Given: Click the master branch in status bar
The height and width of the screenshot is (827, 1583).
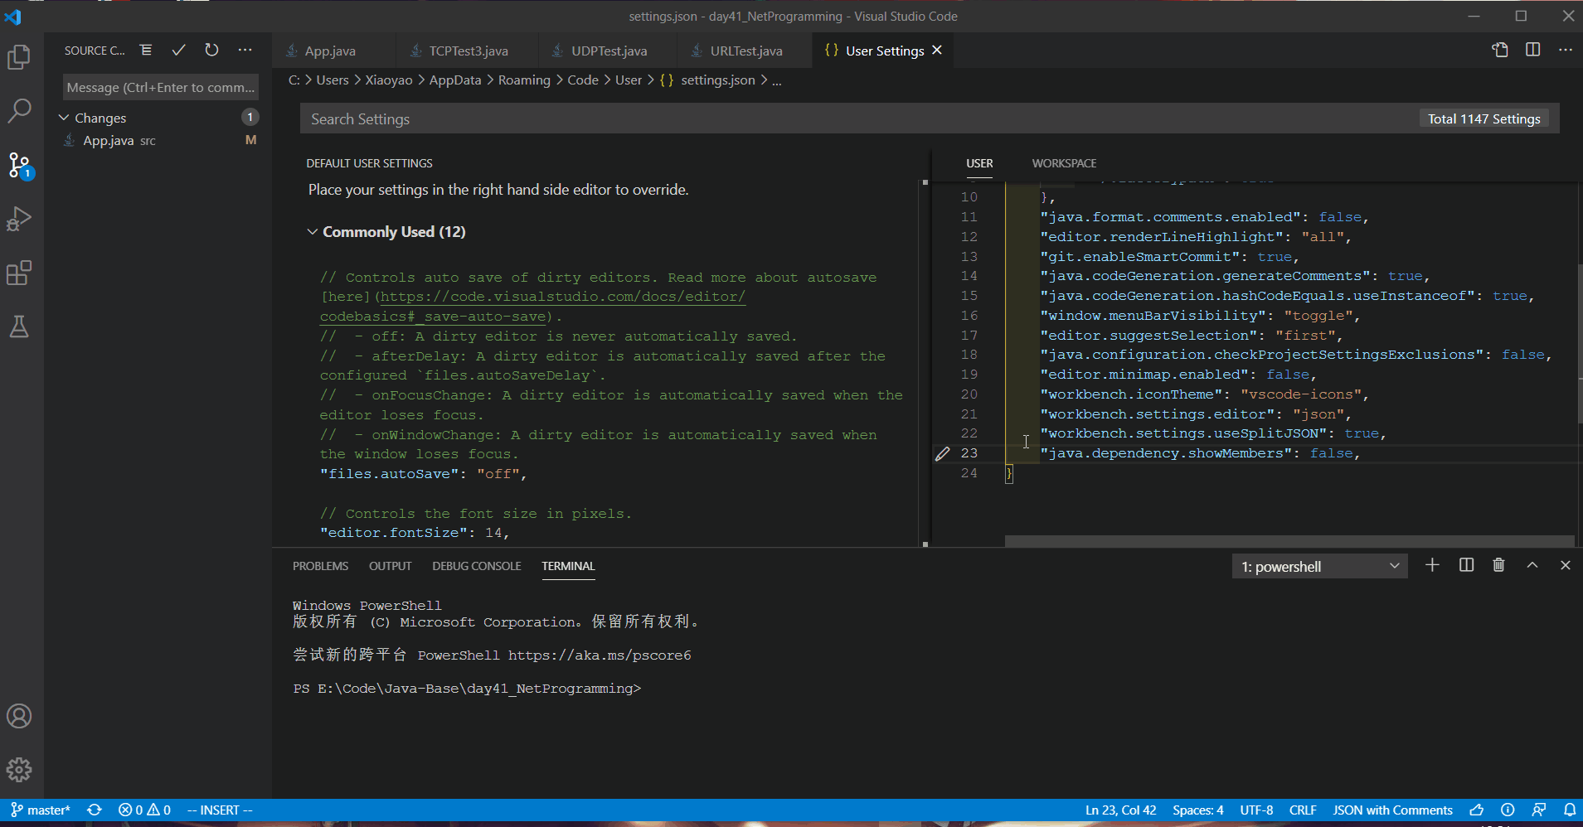Looking at the screenshot, I should tap(40, 810).
